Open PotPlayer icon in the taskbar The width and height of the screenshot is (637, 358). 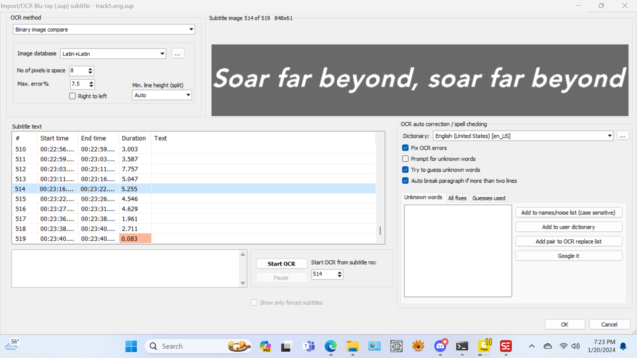pyautogui.click(x=484, y=346)
